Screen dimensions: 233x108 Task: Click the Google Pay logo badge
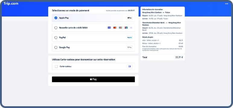[x=129, y=47]
